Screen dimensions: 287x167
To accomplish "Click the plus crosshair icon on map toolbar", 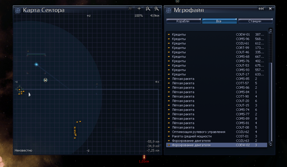I will [x=139, y=9].
